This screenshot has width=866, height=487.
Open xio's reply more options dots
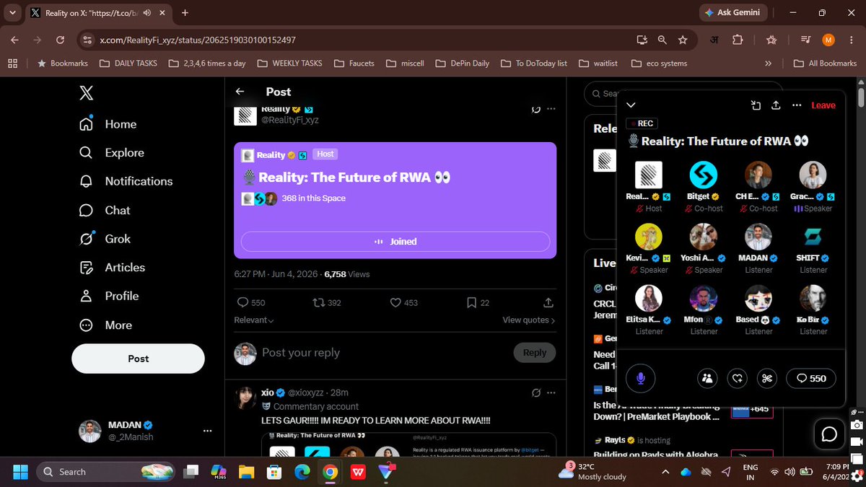(x=551, y=392)
